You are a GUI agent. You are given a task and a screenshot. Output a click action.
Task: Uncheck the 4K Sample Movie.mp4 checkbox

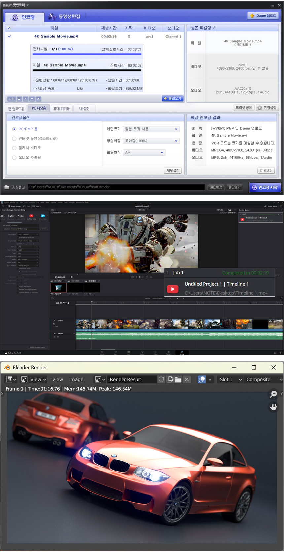[x=9, y=36]
